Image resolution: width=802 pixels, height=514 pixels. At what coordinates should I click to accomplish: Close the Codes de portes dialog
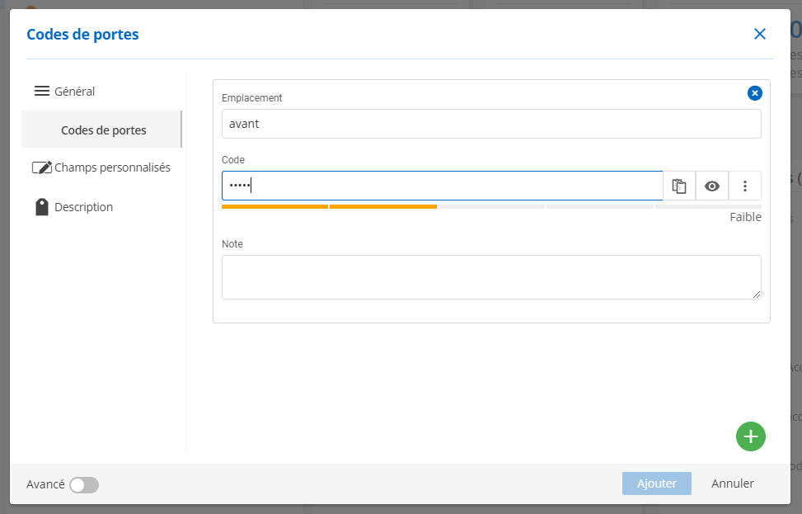pos(760,34)
